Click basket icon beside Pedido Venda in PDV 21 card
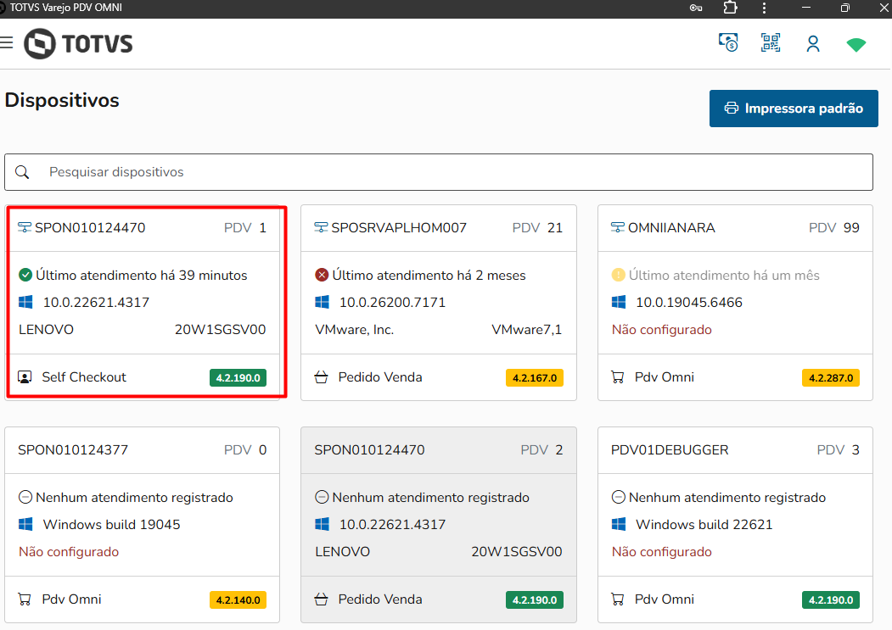Screen dimensions: 892x630 (321, 377)
